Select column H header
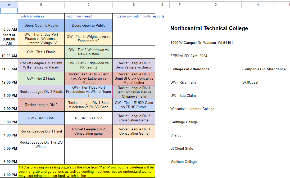290x178 pixels. pyautogui.click(x=258, y=4)
